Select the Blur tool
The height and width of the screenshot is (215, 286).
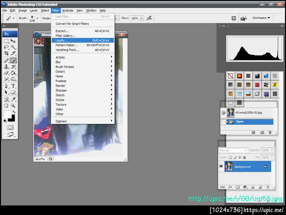6,79
